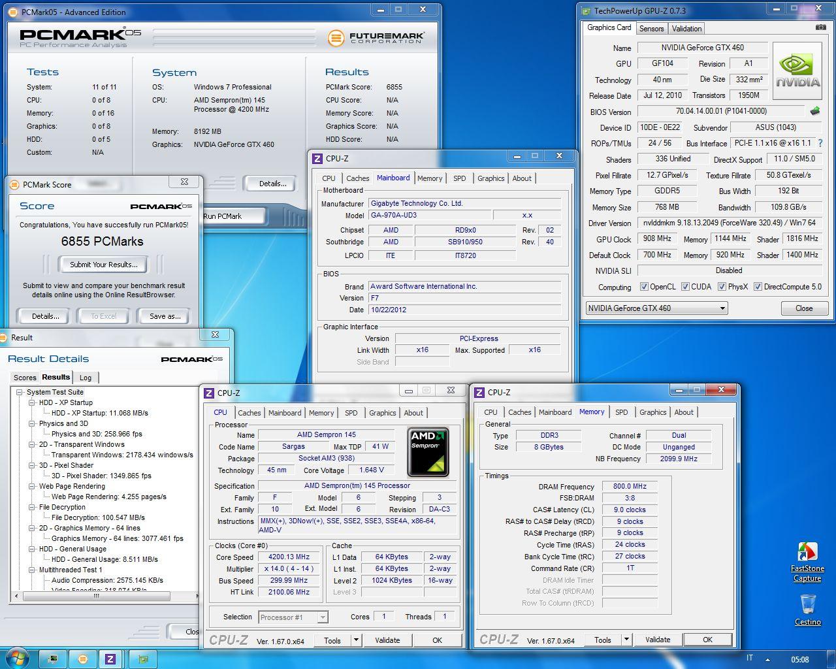Image resolution: width=836 pixels, height=669 pixels.
Task: Click the Bus Interface question mark icon
Action: (820, 143)
